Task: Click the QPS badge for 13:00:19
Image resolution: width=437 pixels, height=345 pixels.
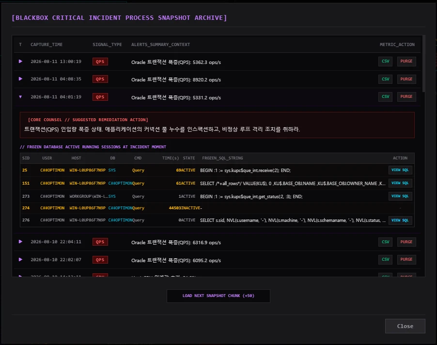Action: pos(100,62)
